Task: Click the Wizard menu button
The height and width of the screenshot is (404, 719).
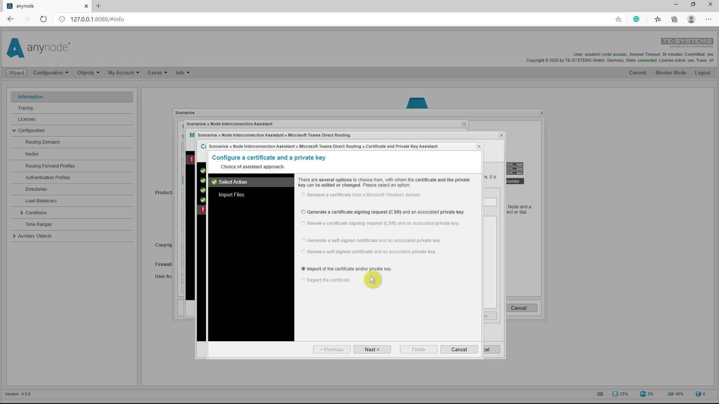Action: click(16, 73)
